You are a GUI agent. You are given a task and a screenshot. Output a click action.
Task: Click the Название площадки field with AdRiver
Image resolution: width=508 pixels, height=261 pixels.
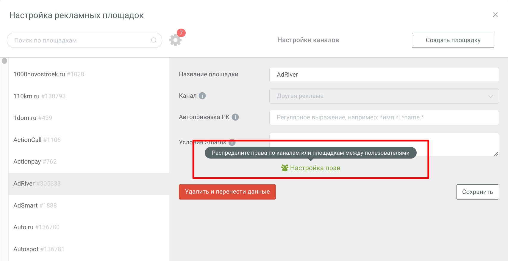coord(384,75)
